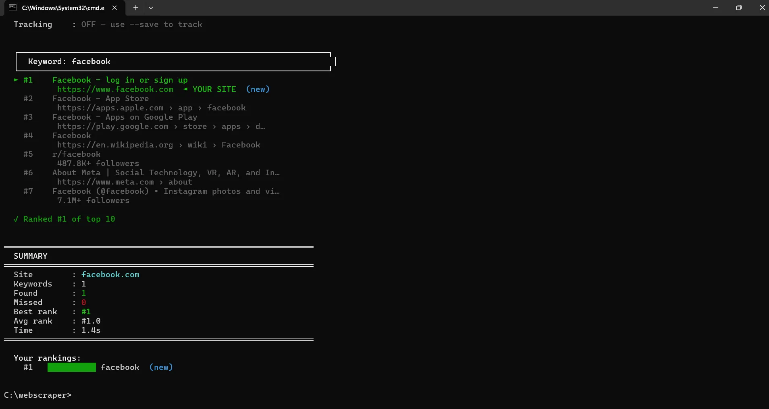Click the 'Keyword: facebook' box text
This screenshot has width=769, height=409.
click(x=69, y=62)
